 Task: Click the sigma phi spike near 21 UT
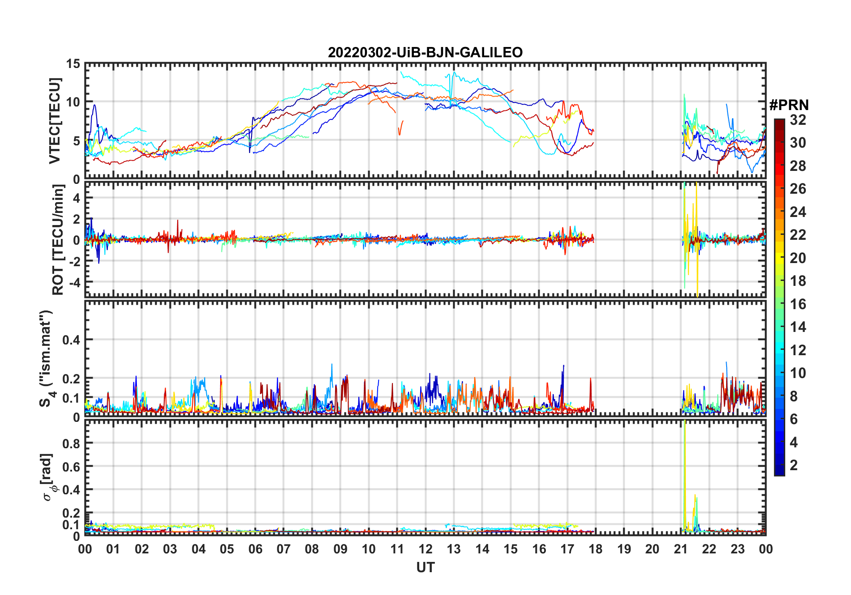[x=685, y=475]
